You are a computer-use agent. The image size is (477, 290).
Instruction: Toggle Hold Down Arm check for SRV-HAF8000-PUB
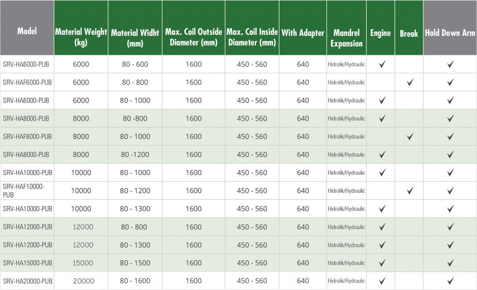pos(450,136)
